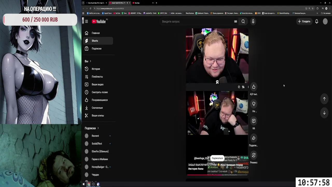Open HoneyBadger channel subscription
Image resolution: width=332 pixels, height=187 pixels.
coord(98,167)
